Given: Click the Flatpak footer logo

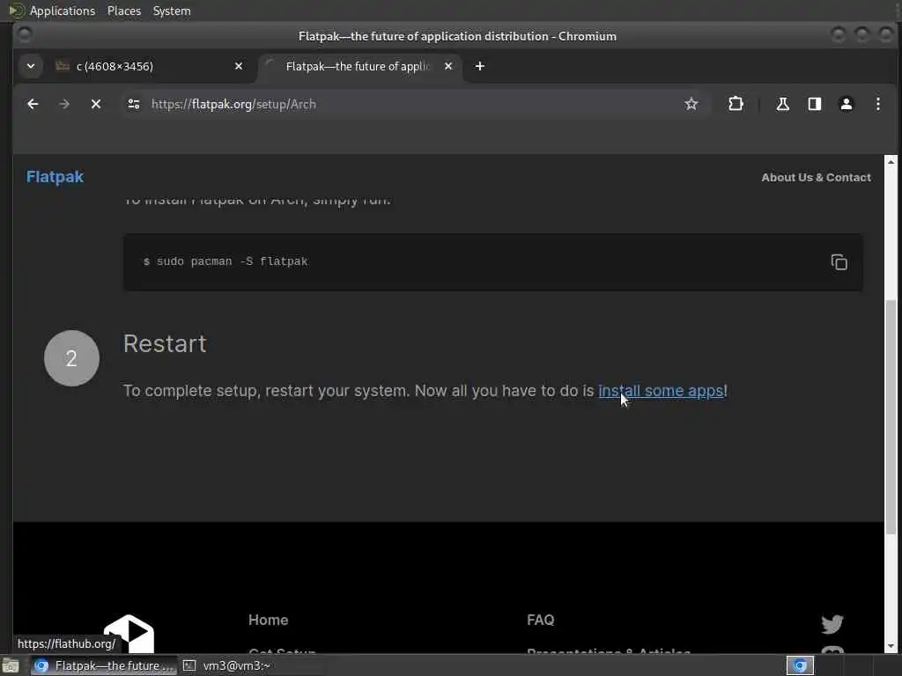Looking at the screenshot, I should click(129, 634).
